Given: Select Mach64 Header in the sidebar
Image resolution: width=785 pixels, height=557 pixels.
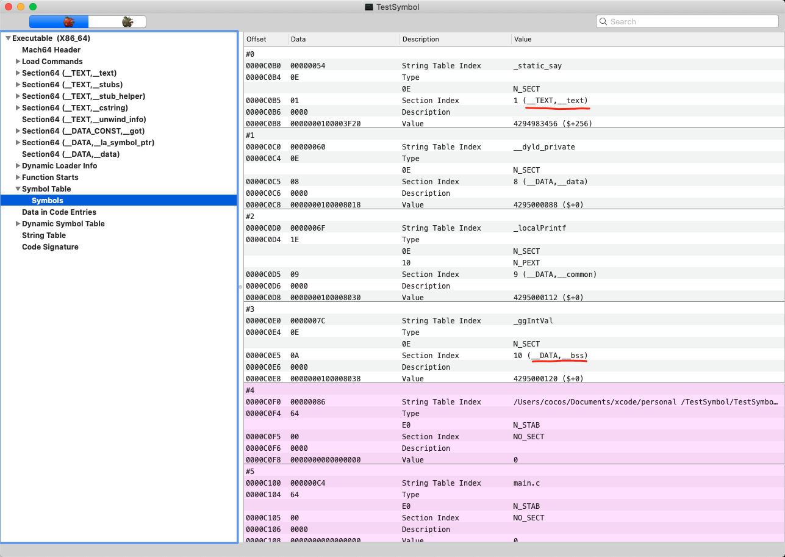Looking at the screenshot, I should 51,50.
